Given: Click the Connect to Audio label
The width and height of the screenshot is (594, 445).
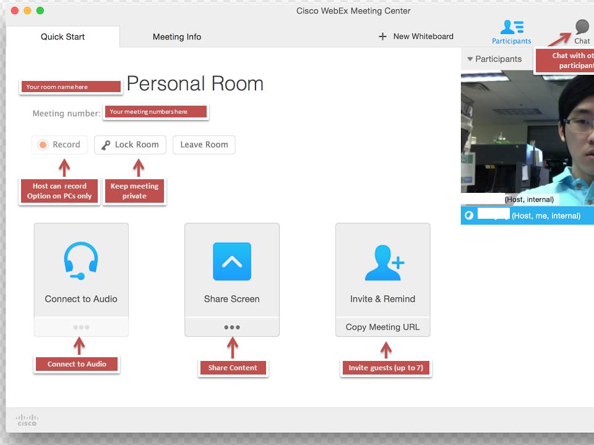Looking at the screenshot, I should (x=81, y=299).
